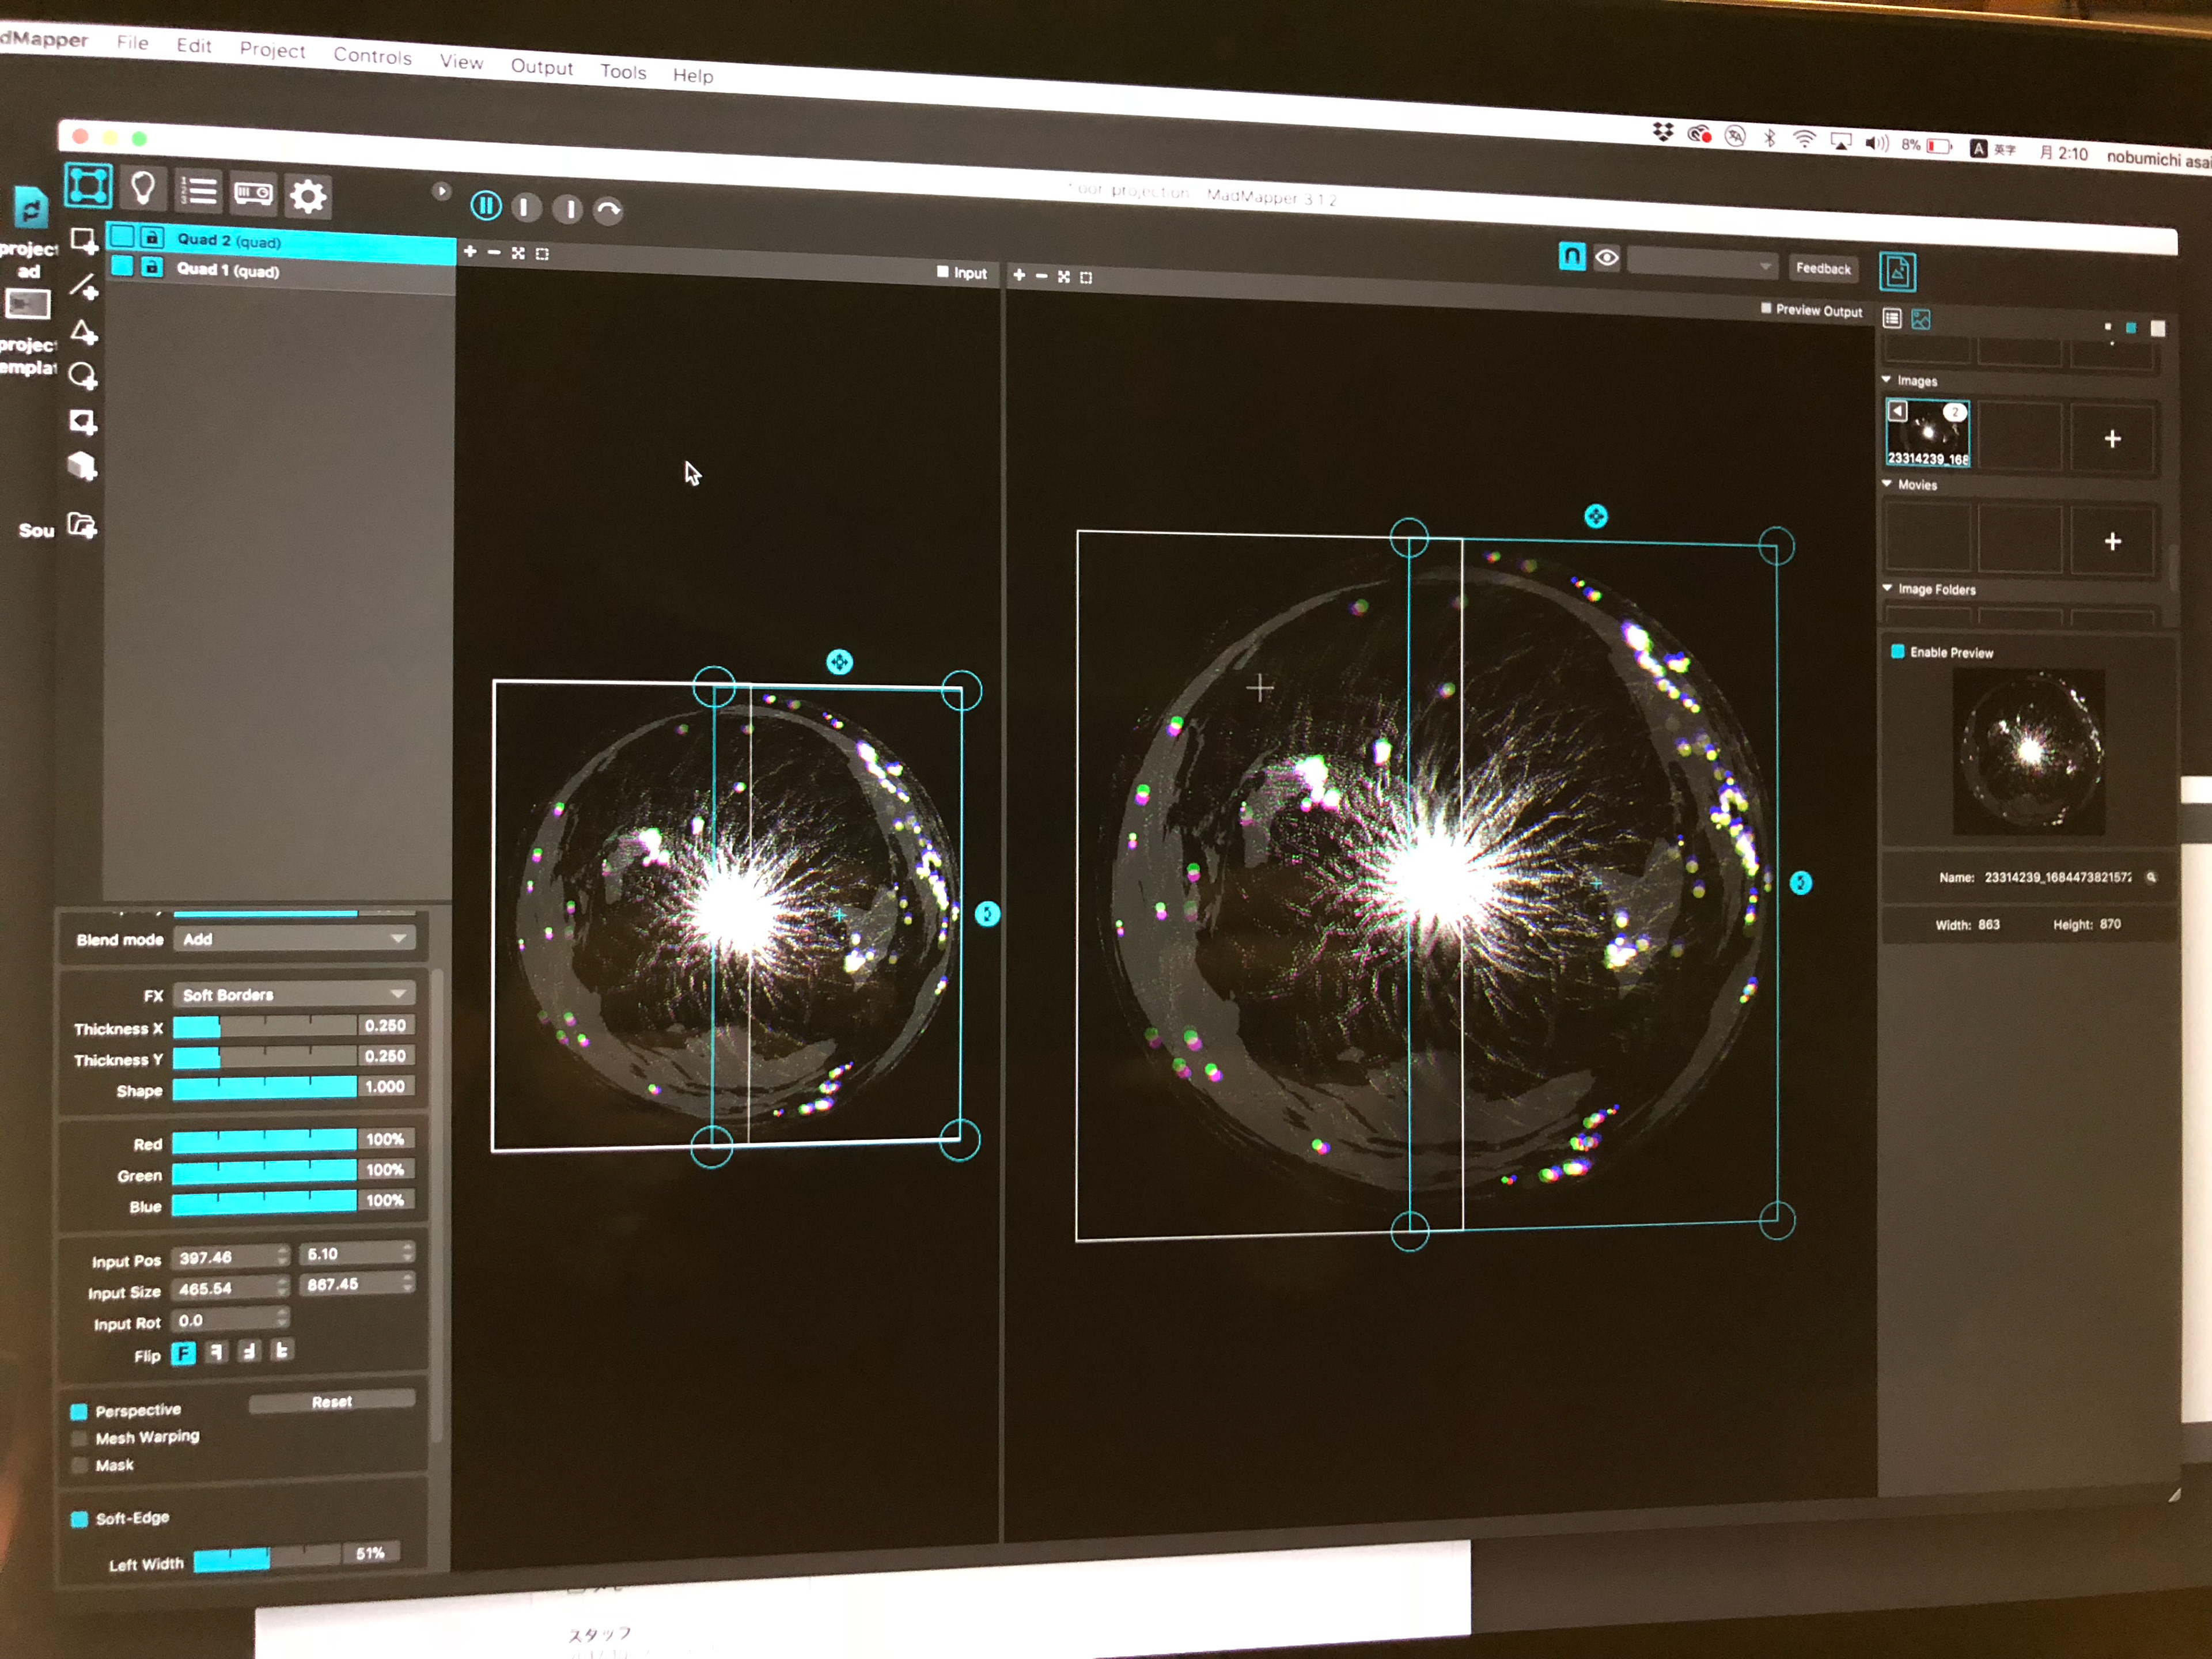Collapse the Movies section
Viewport: 2212px width, 1659px height.
coord(1887,484)
